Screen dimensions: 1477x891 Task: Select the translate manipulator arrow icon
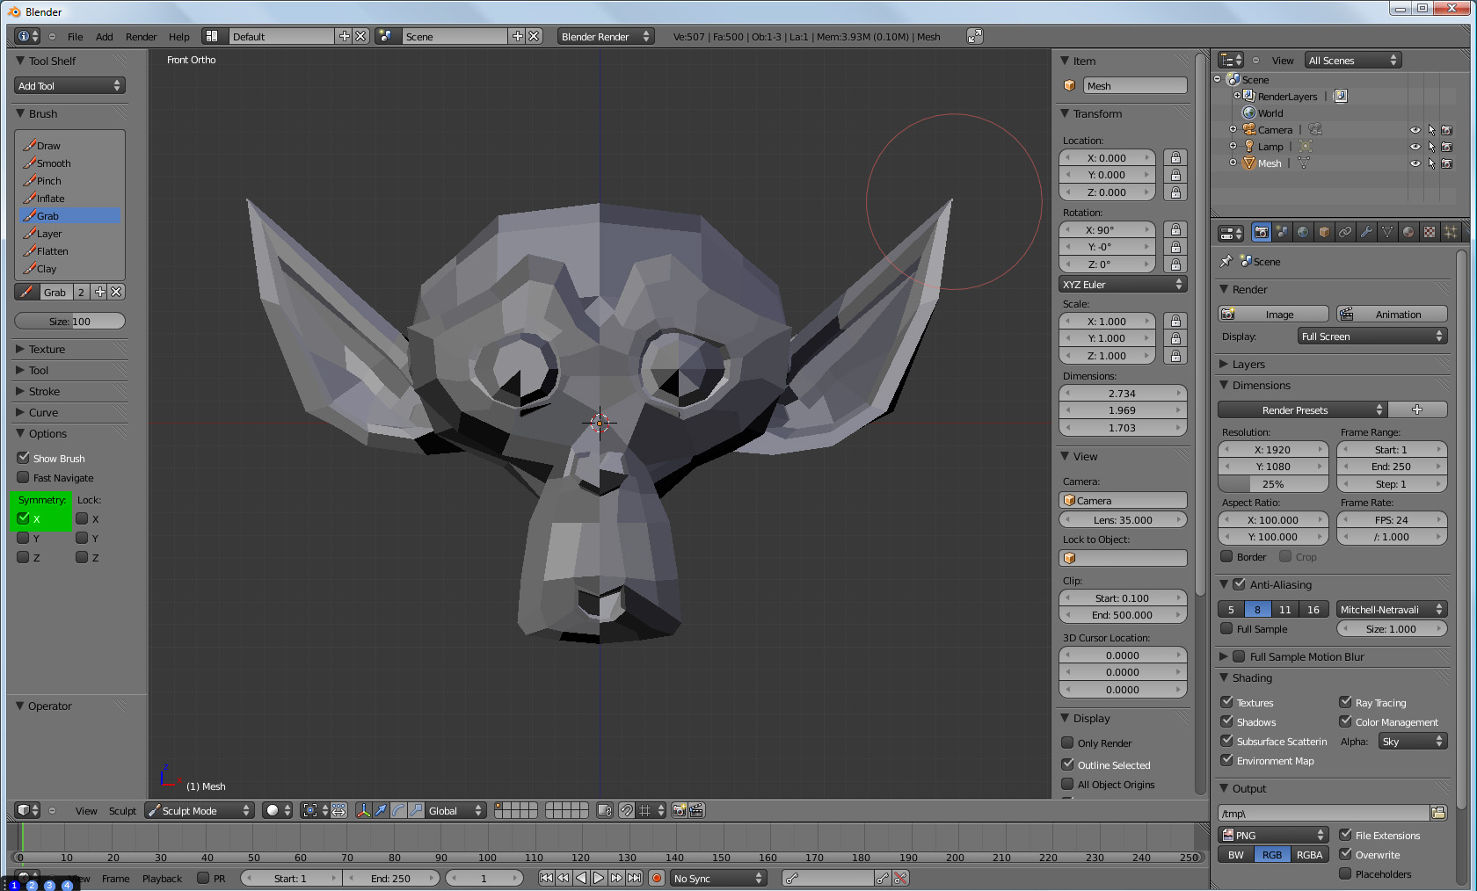click(381, 810)
